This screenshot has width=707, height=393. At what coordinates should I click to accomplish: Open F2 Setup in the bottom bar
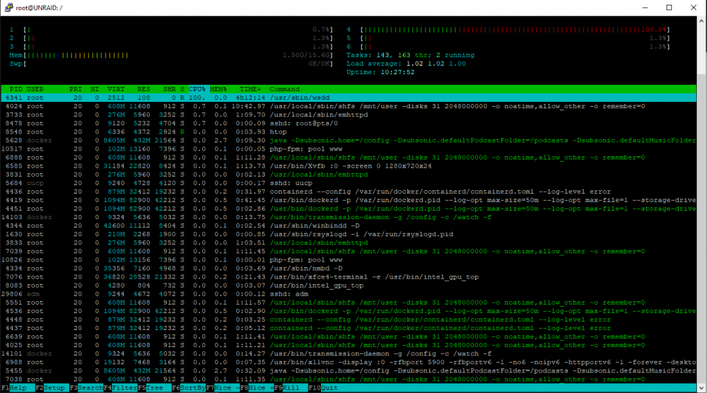pyautogui.click(x=50, y=387)
